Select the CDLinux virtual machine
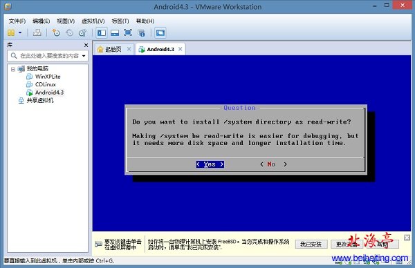The height and width of the screenshot is (268, 415). click(46, 84)
